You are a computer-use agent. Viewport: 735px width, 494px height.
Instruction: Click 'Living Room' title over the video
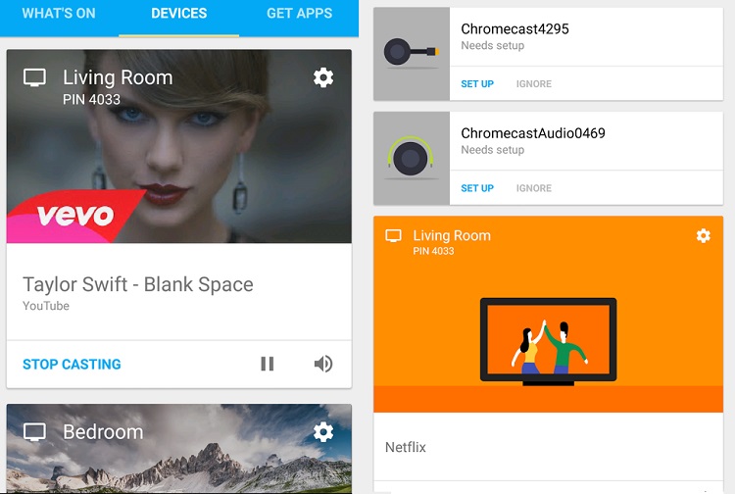click(118, 77)
